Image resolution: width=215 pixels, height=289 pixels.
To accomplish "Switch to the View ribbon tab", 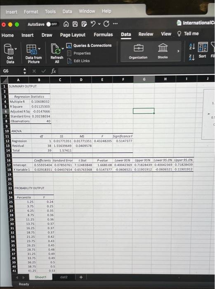I will point(166,34).
